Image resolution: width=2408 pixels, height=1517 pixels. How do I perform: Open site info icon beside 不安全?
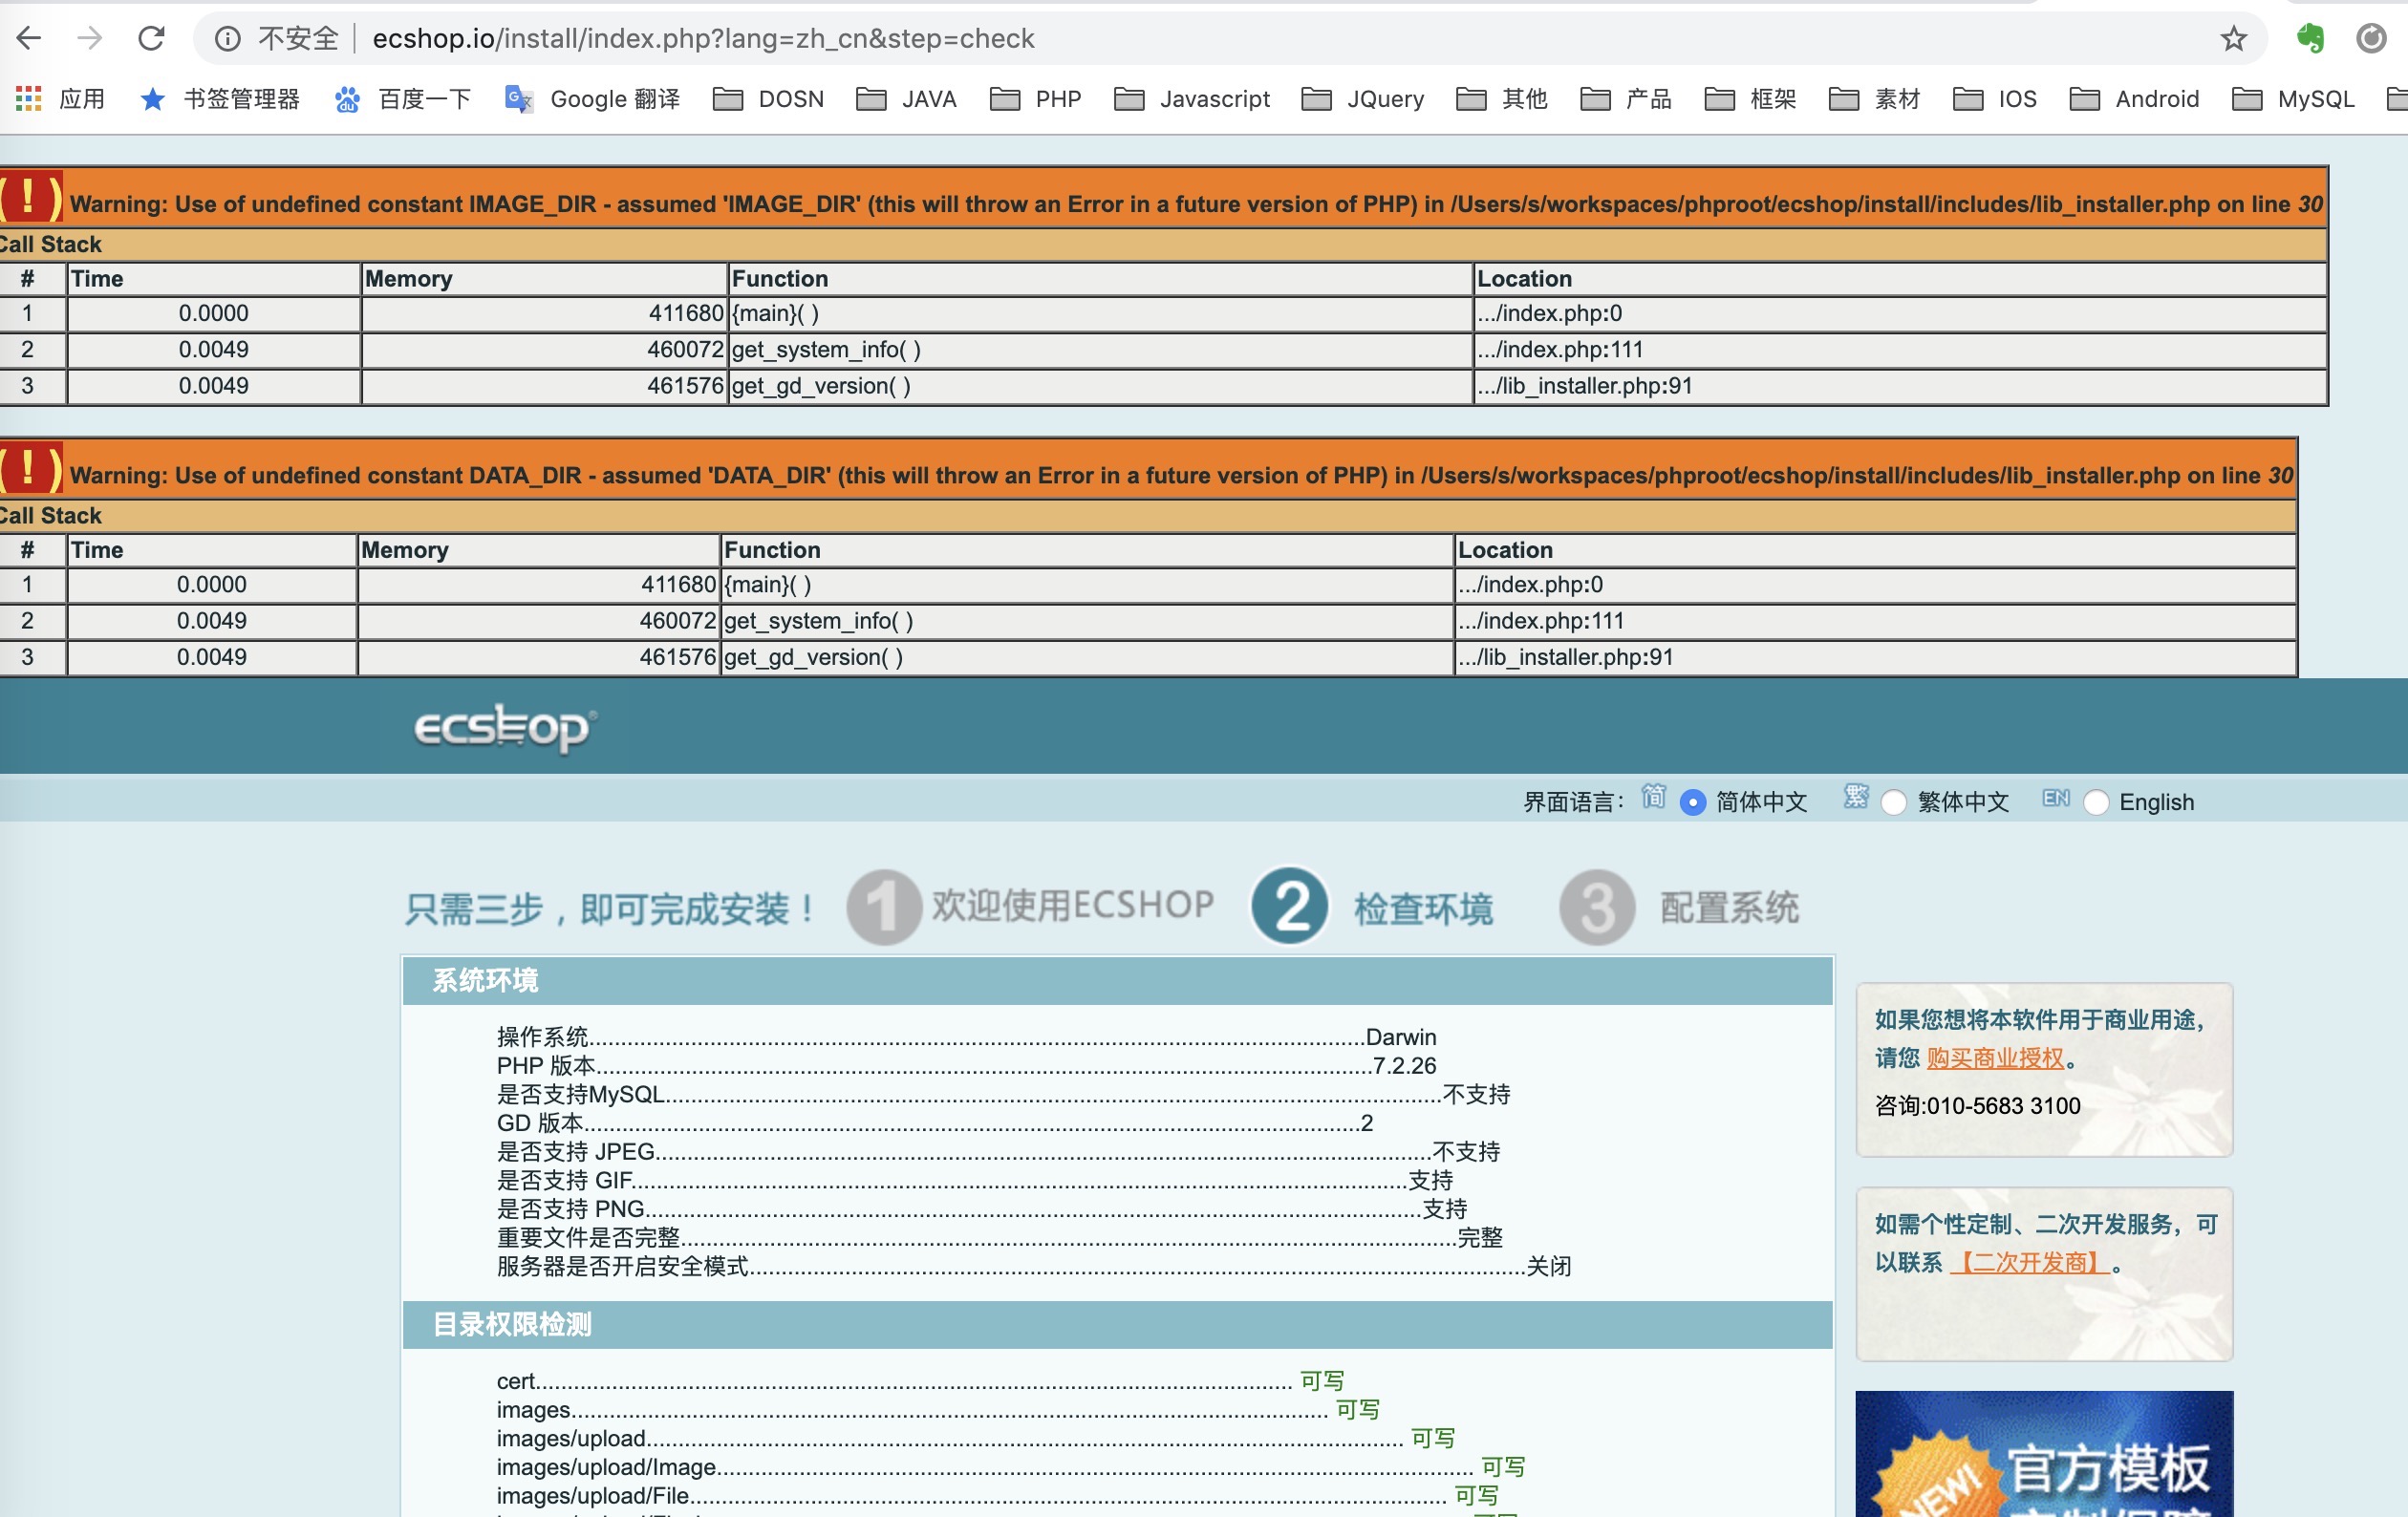point(228,39)
